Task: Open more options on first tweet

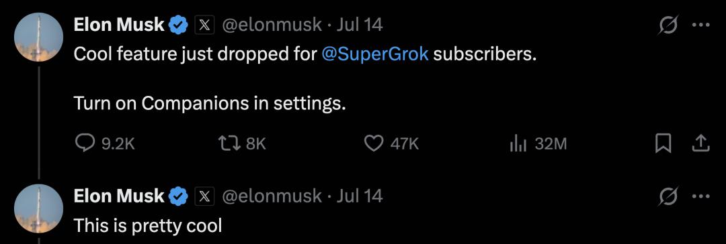Action: click(700, 25)
